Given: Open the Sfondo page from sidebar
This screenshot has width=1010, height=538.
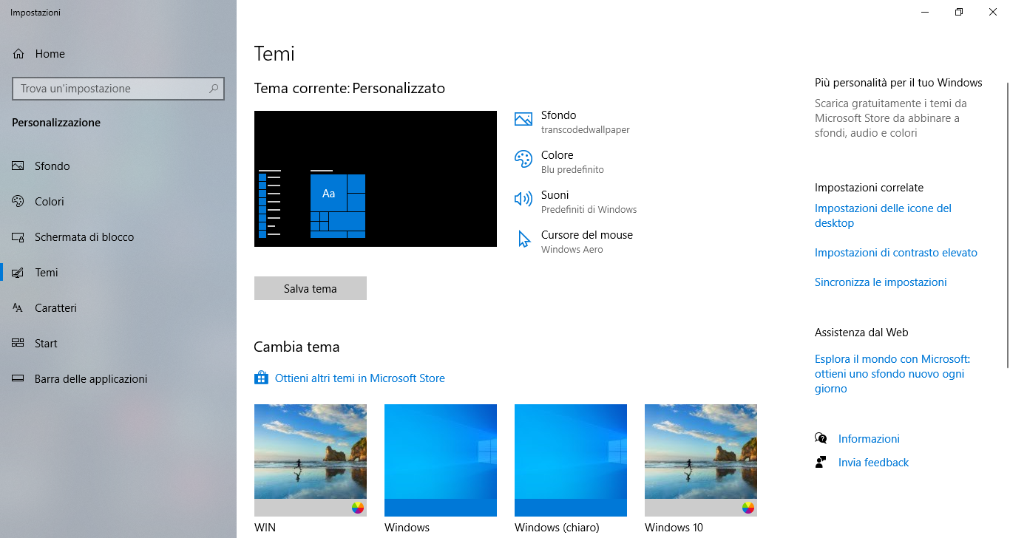Looking at the screenshot, I should coord(118,166).
